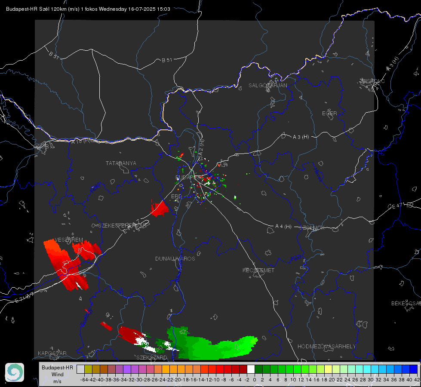Click the SZEKESFEHERVAR city label
Screen dimensions: 421x387
[x=123, y=226]
